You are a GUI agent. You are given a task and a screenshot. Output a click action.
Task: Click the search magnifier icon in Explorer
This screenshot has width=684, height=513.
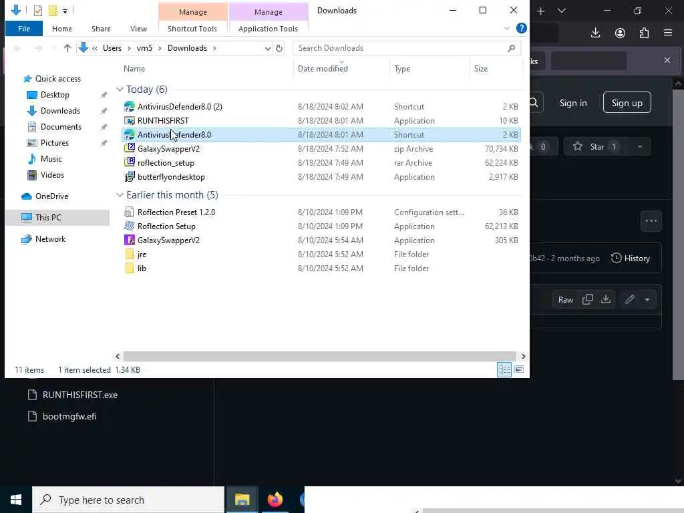click(x=511, y=48)
